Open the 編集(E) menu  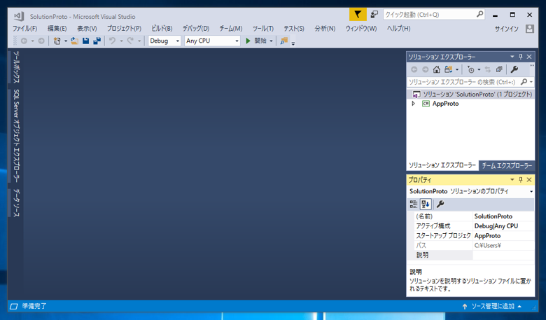click(57, 29)
